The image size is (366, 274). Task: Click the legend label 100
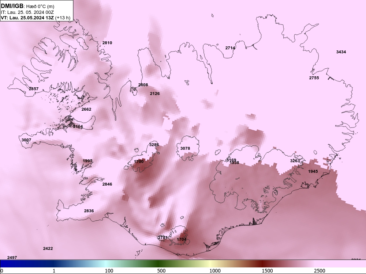[x=109, y=271]
